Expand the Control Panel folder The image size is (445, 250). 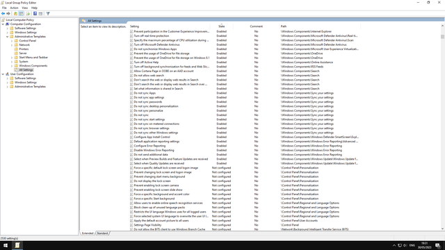coord(12,41)
